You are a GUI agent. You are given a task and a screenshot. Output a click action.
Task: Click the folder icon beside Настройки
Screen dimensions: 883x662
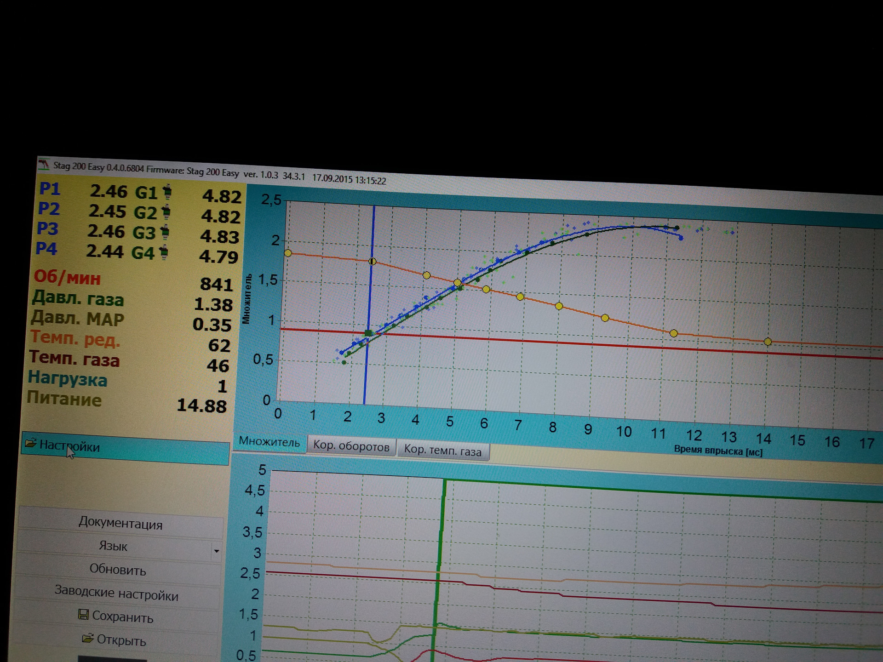coord(31,443)
